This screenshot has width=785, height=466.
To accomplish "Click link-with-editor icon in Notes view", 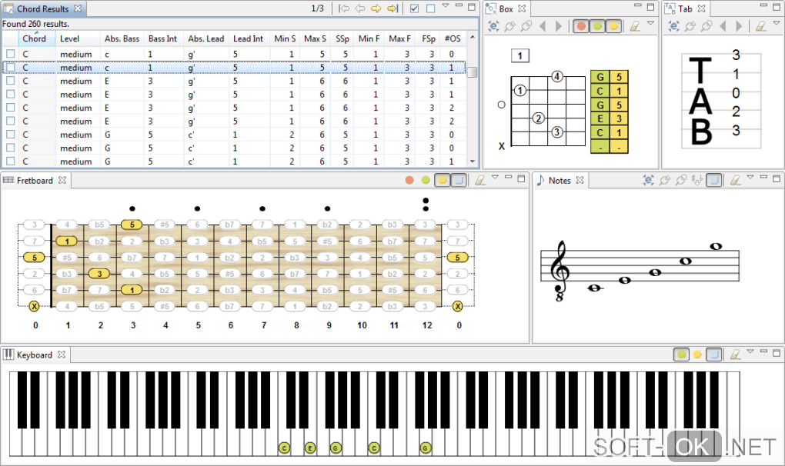I will (x=648, y=180).
